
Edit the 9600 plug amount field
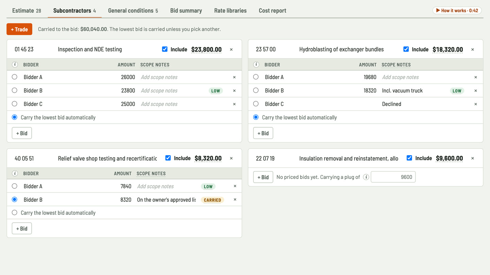point(393,177)
